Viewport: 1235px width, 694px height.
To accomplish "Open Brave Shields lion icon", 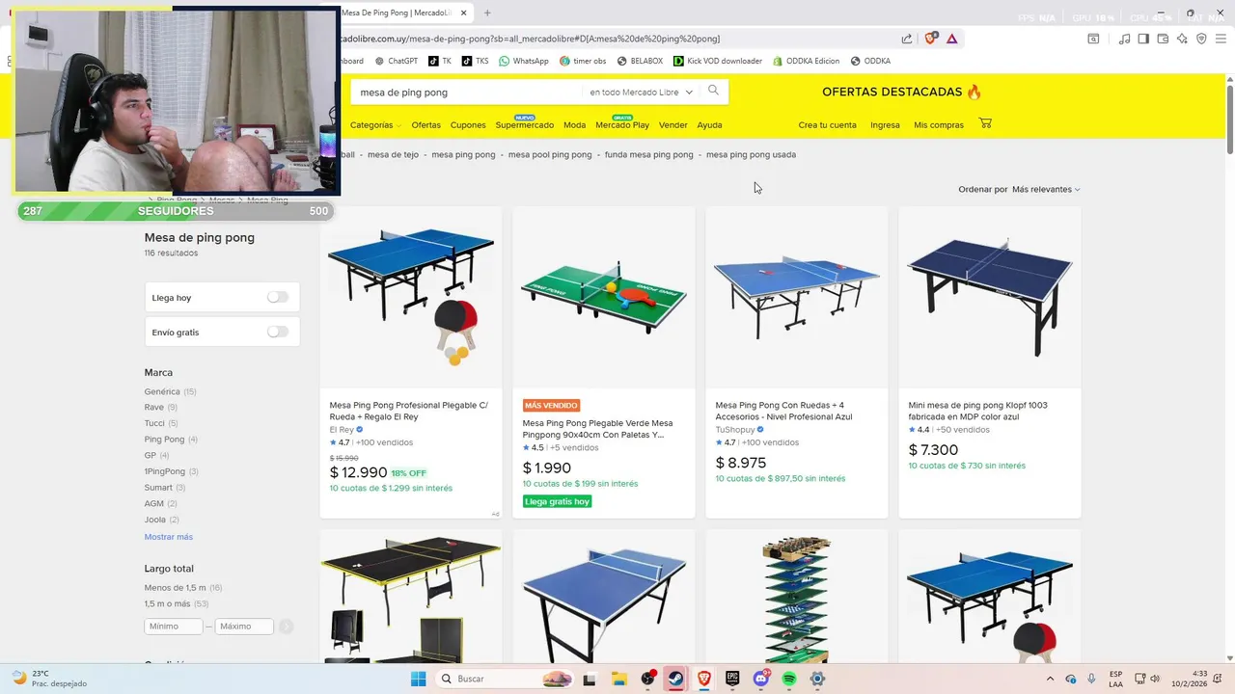I will (931, 39).
